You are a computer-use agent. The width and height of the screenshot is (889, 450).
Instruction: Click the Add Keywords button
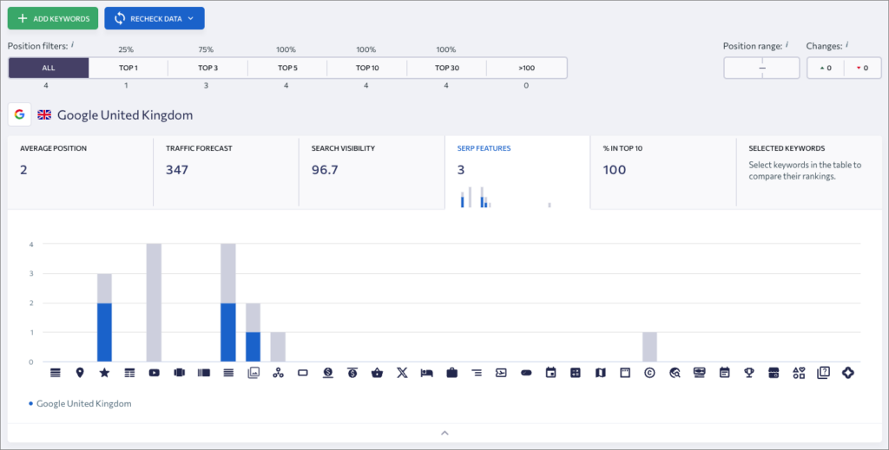click(x=53, y=19)
